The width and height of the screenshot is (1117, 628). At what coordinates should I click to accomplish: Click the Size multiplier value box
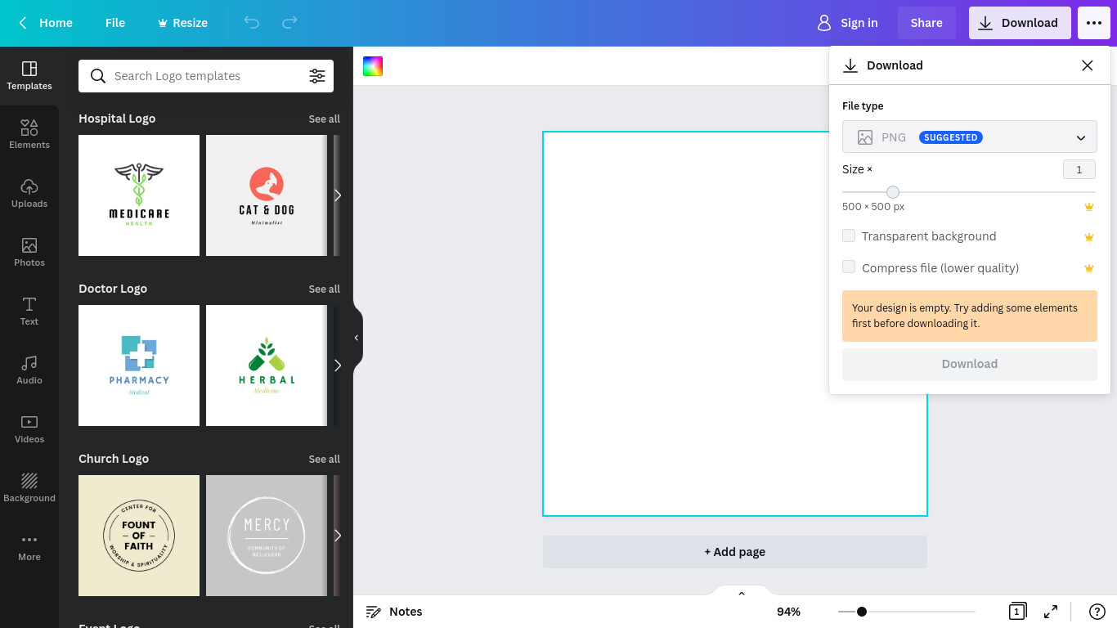coord(1079,169)
